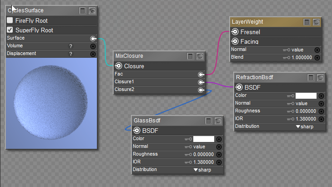Click the LayerWeight Facing output socket

click(x=235, y=41)
